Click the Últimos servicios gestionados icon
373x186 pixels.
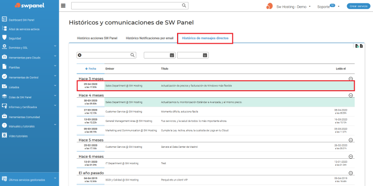(4, 179)
